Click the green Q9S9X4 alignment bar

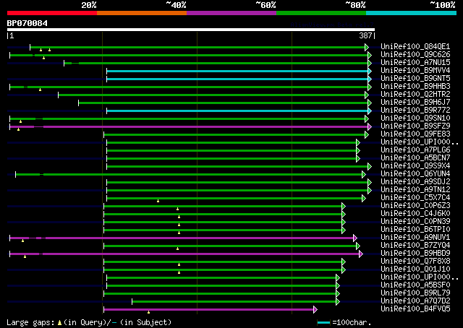[237, 167]
